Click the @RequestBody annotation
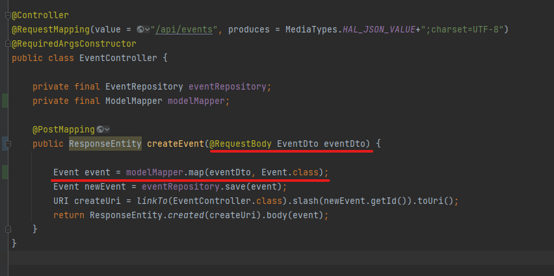This screenshot has height=276, width=554. (241, 144)
